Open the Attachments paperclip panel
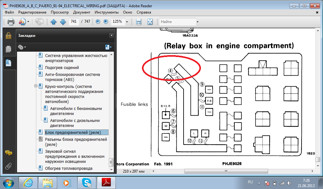Screen dimensions: 323x189 pyautogui.click(x=9, y=165)
